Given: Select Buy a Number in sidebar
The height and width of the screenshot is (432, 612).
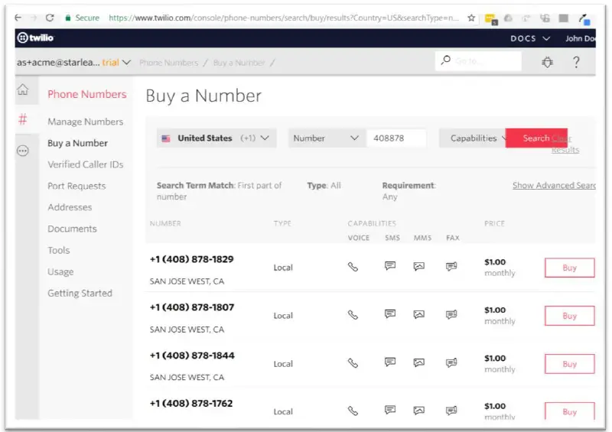Looking at the screenshot, I should click(x=78, y=143).
